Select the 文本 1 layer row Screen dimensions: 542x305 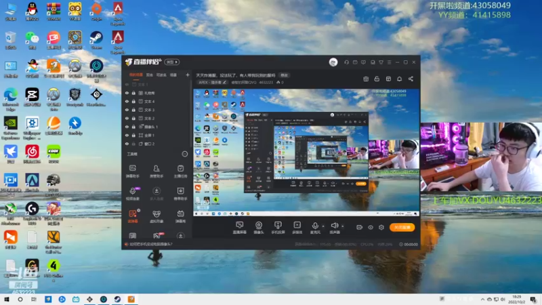click(x=158, y=84)
